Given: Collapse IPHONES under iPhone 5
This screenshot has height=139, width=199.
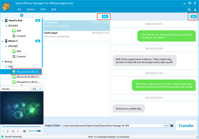Looking at the screenshot, I should click(6, 46).
